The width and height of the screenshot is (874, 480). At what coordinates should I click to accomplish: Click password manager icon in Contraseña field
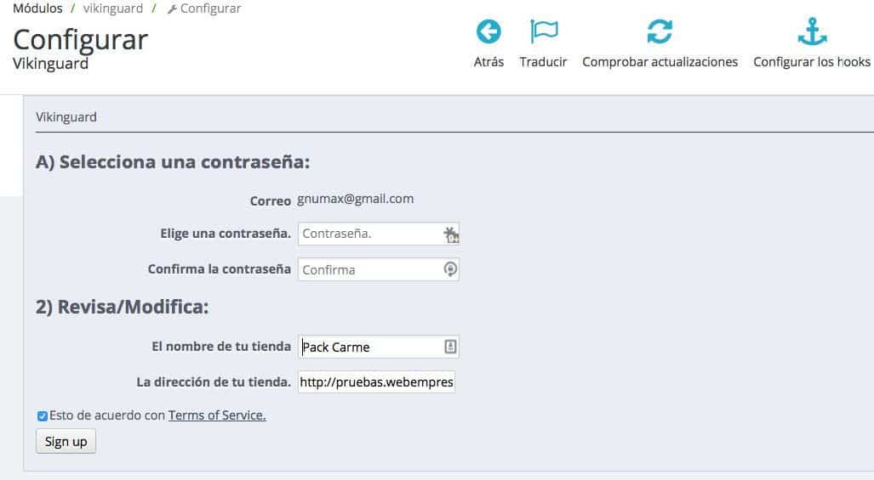pyautogui.click(x=451, y=234)
